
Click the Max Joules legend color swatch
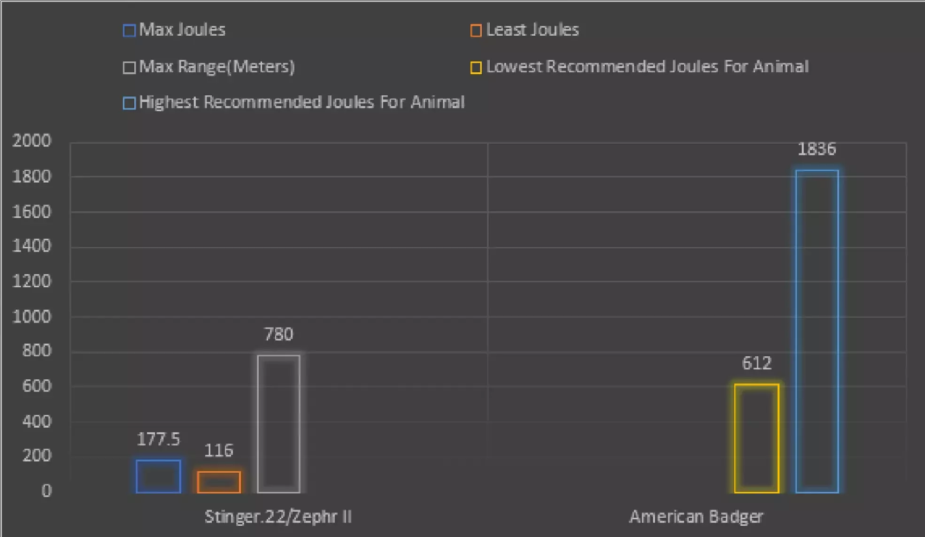(129, 31)
